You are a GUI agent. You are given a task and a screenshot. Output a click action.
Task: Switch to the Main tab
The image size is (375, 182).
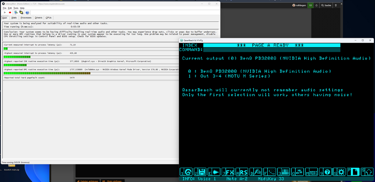click(4, 17)
